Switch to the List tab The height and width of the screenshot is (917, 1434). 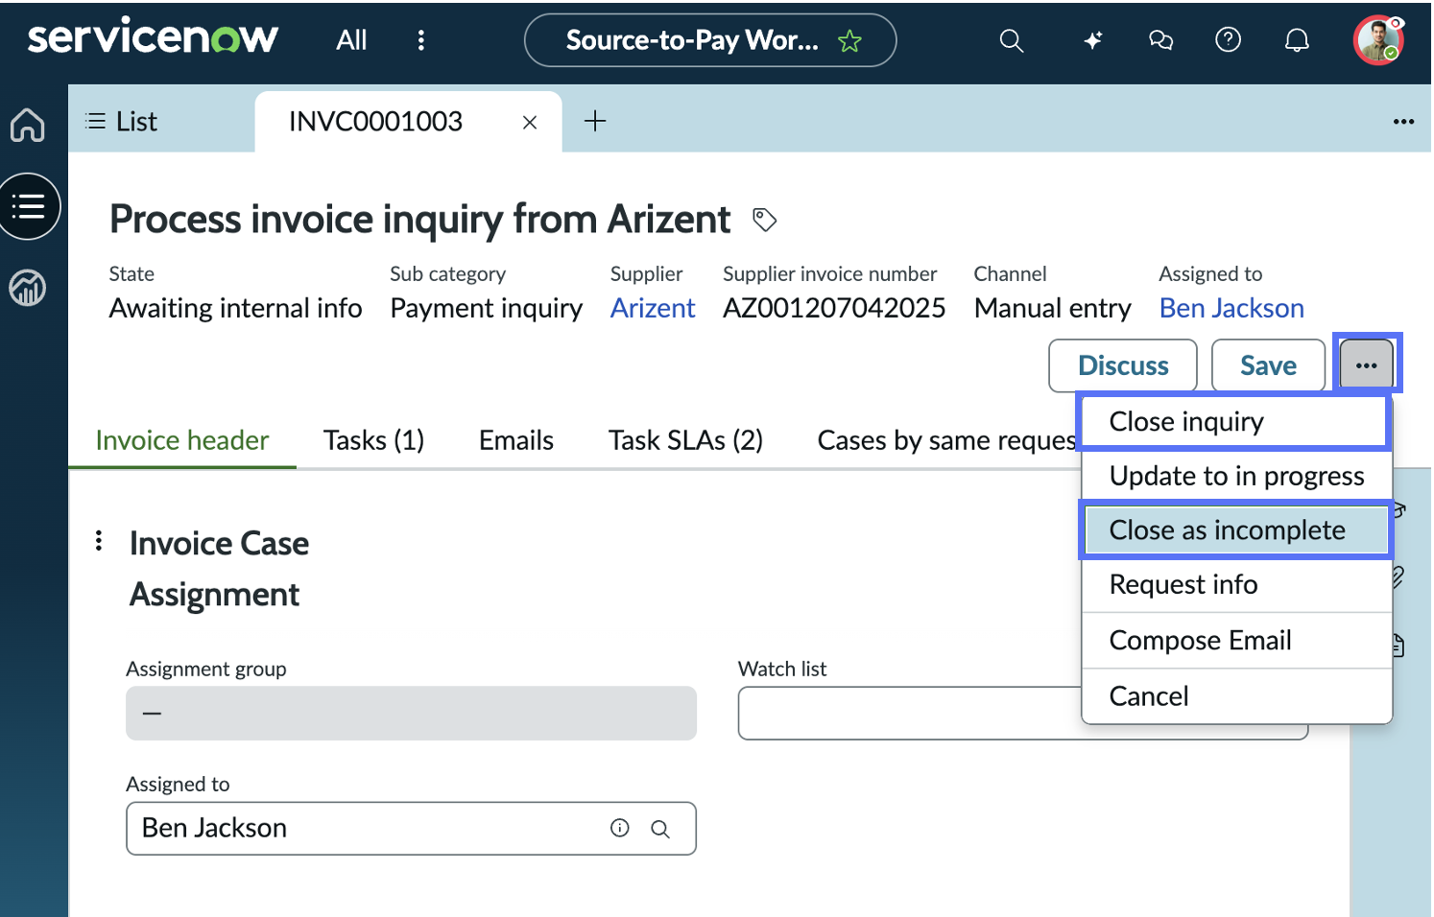click(122, 122)
